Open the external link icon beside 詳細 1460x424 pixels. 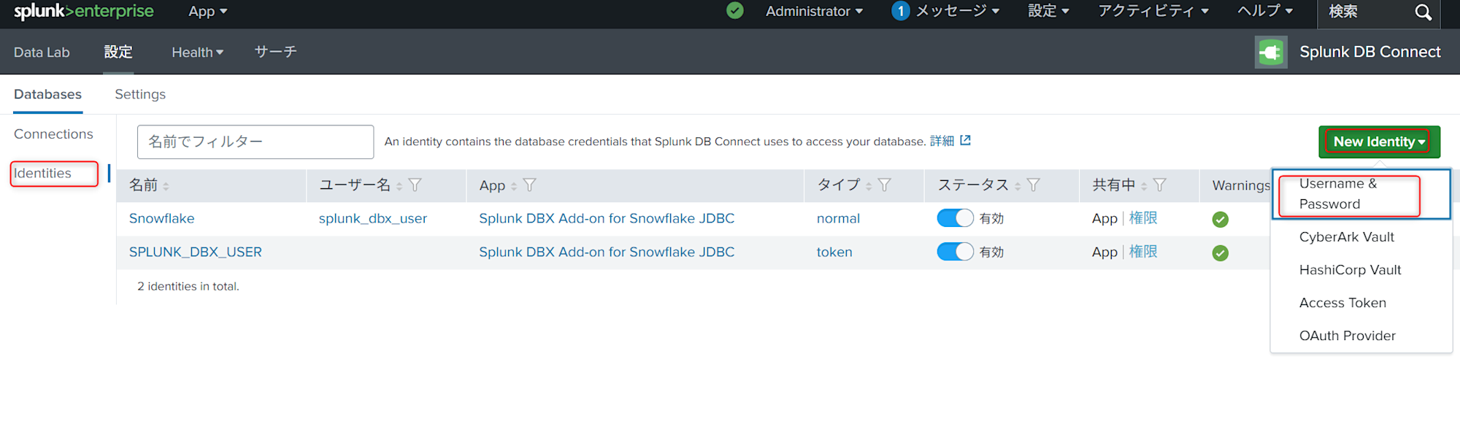(966, 141)
